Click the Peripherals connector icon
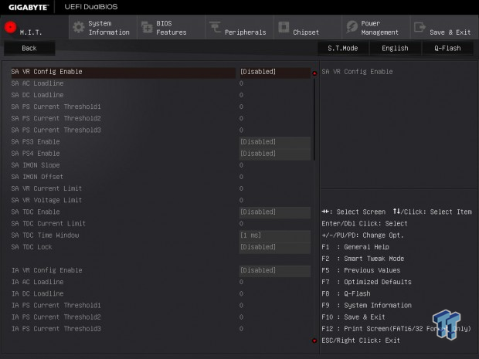479x359 pixels. (215, 27)
